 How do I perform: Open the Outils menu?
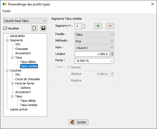click(x=6, y=11)
